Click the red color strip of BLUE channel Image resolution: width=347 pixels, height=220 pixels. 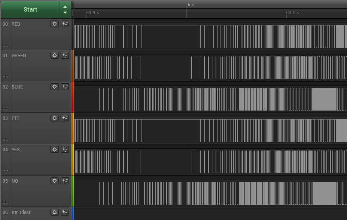(x=72, y=97)
